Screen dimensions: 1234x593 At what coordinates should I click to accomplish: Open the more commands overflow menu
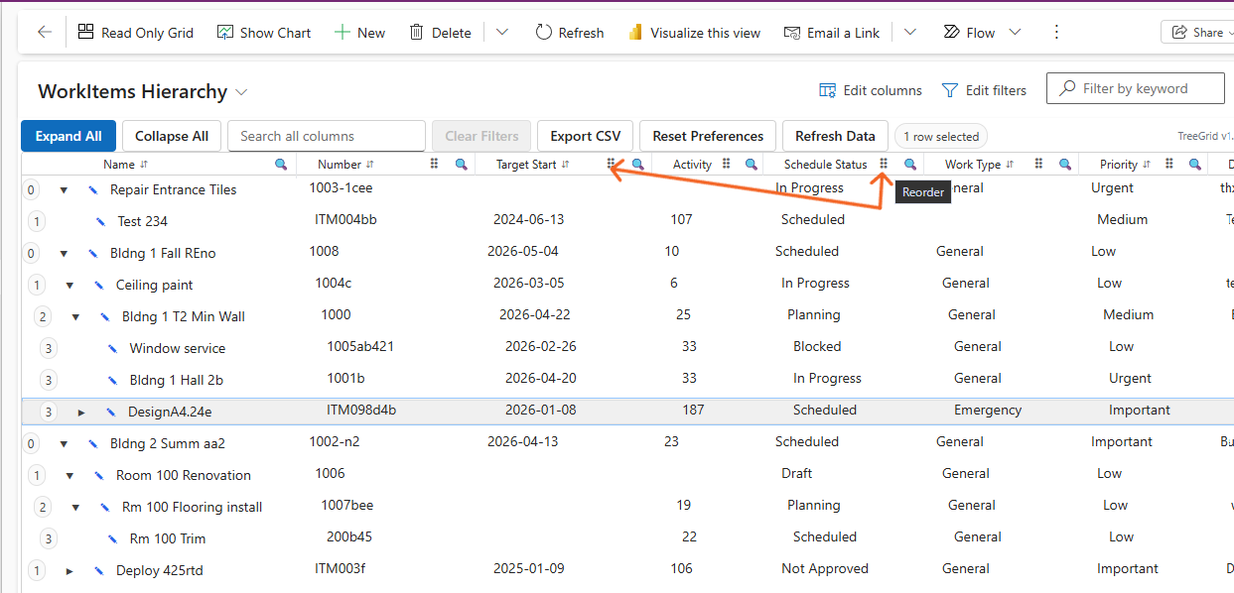(x=1056, y=33)
